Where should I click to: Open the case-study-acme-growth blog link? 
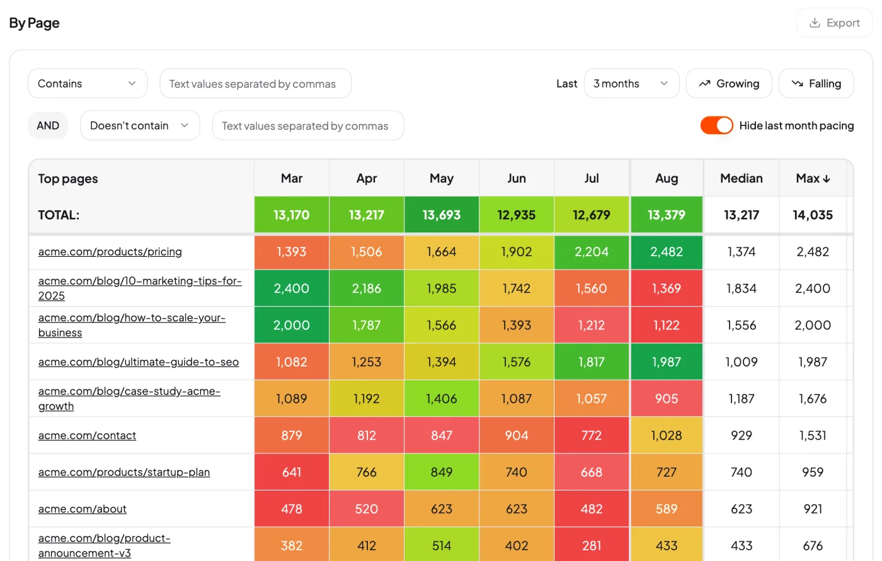129,399
